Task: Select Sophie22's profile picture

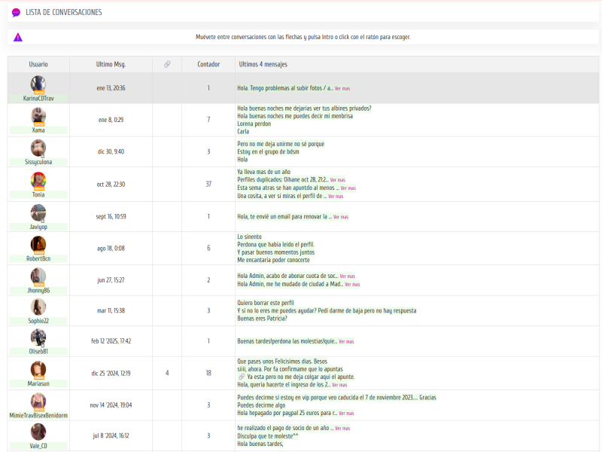Action: click(x=38, y=307)
